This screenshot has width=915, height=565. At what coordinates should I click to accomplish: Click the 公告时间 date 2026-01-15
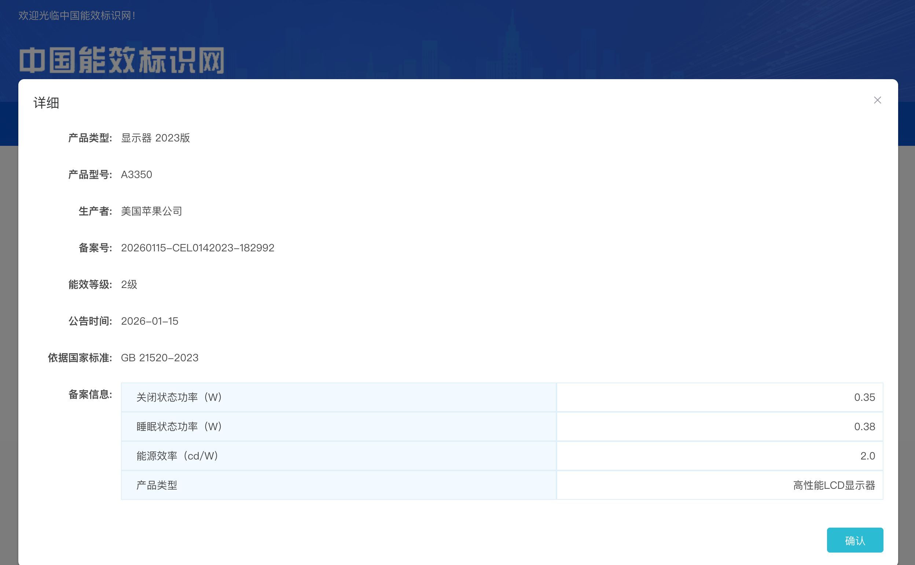click(150, 321)
